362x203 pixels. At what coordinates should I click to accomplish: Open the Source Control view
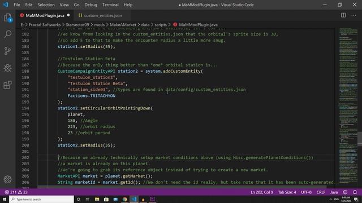7,51
